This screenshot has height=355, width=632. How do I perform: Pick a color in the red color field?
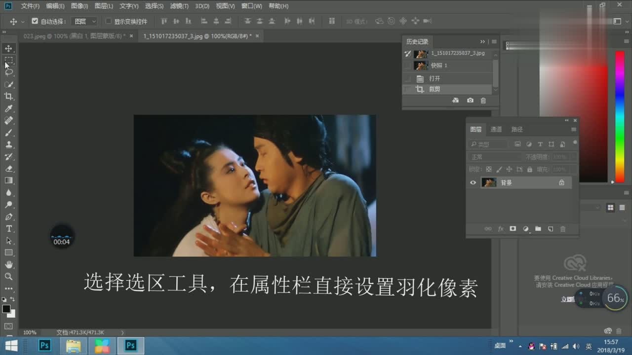573,116
